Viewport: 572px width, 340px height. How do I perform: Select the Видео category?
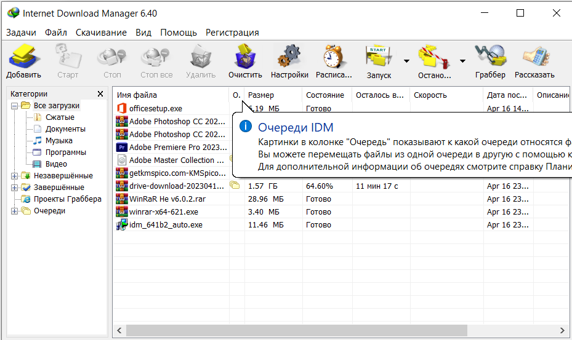pyautogui.click(x=56, y=164)
